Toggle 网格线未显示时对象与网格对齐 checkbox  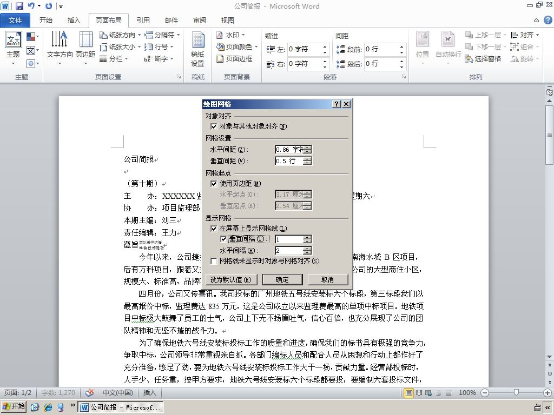pyautogui.click(x=214, y=261)
